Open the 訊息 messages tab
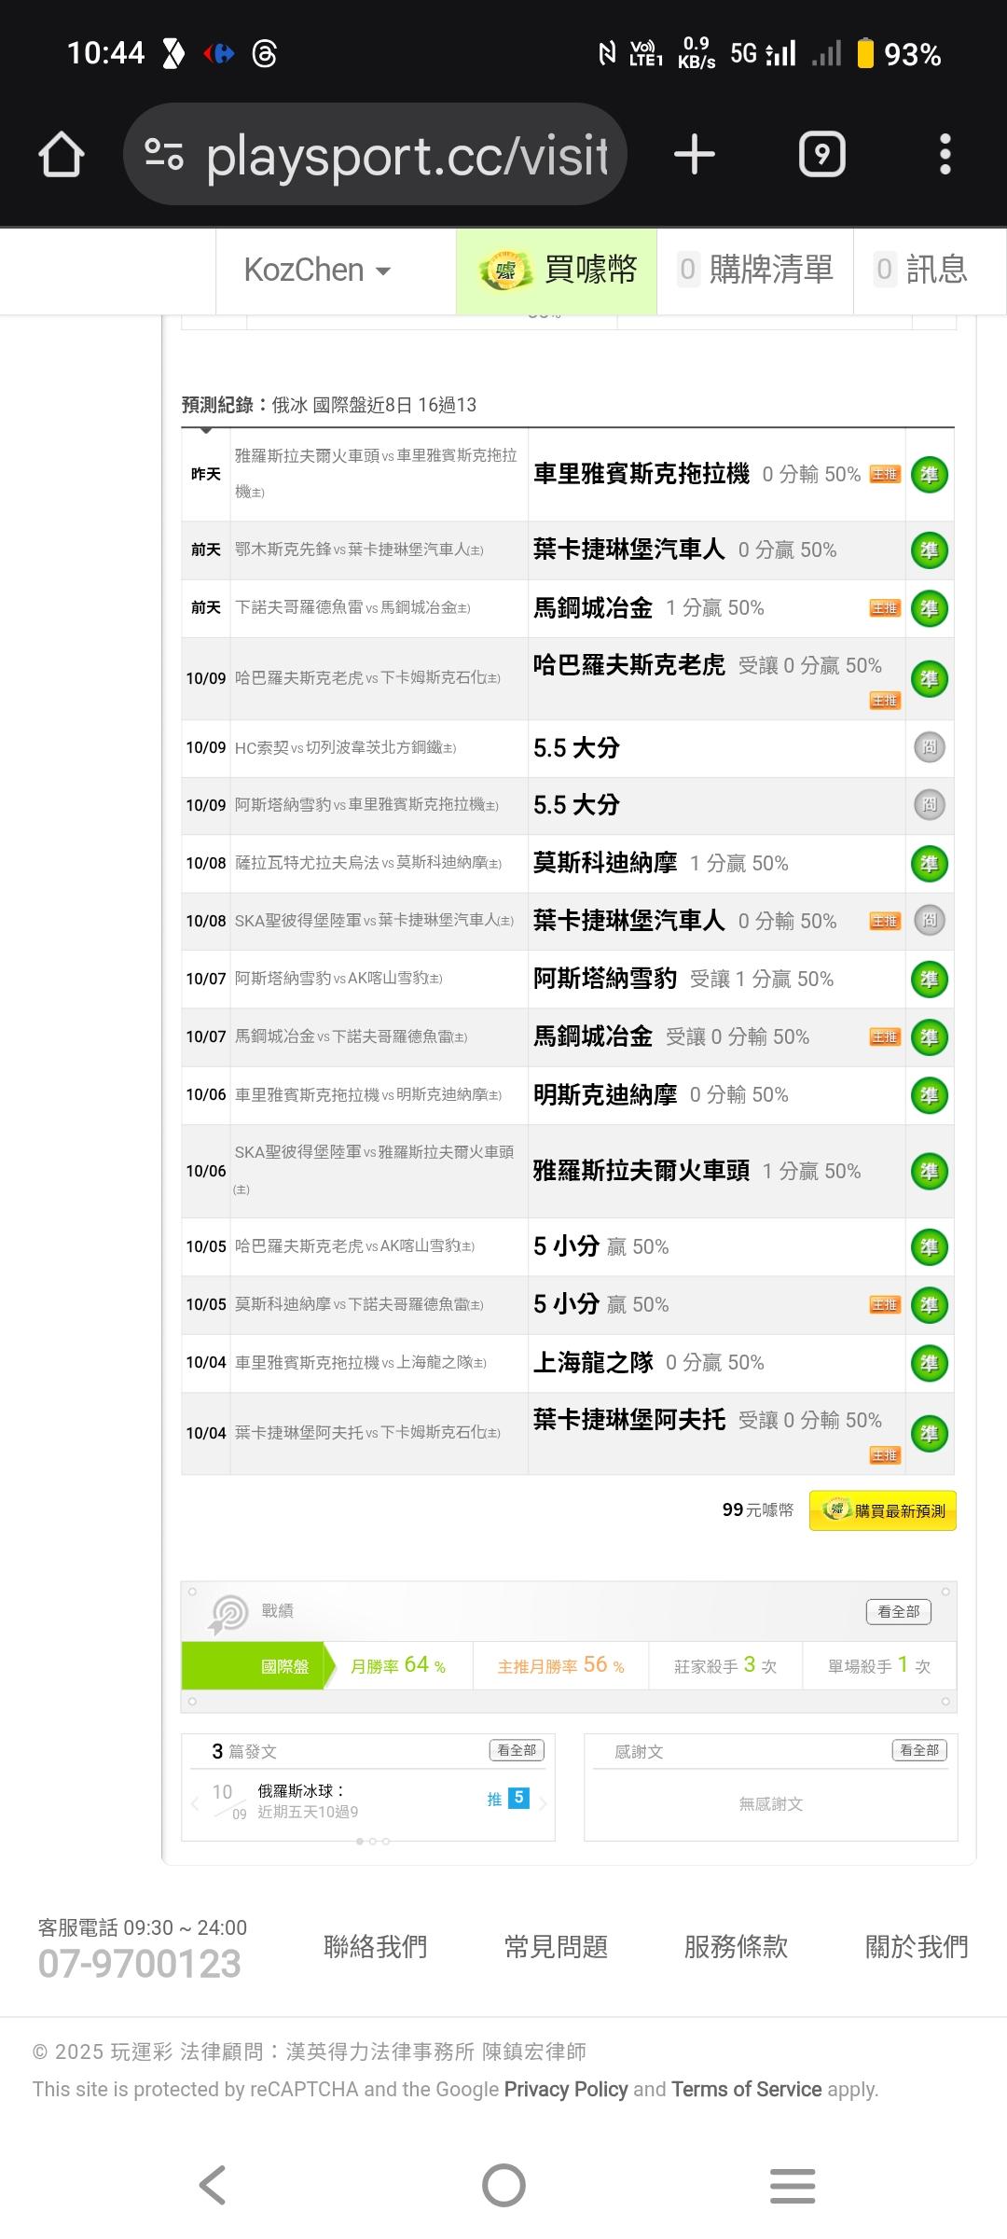The height and width of the screenshot is (2239, 1007). [x=921, y=271]
